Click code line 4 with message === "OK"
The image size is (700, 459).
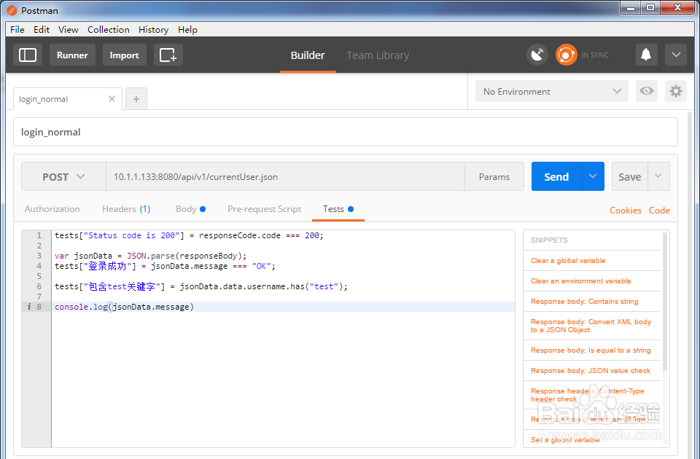click(166, 267)
